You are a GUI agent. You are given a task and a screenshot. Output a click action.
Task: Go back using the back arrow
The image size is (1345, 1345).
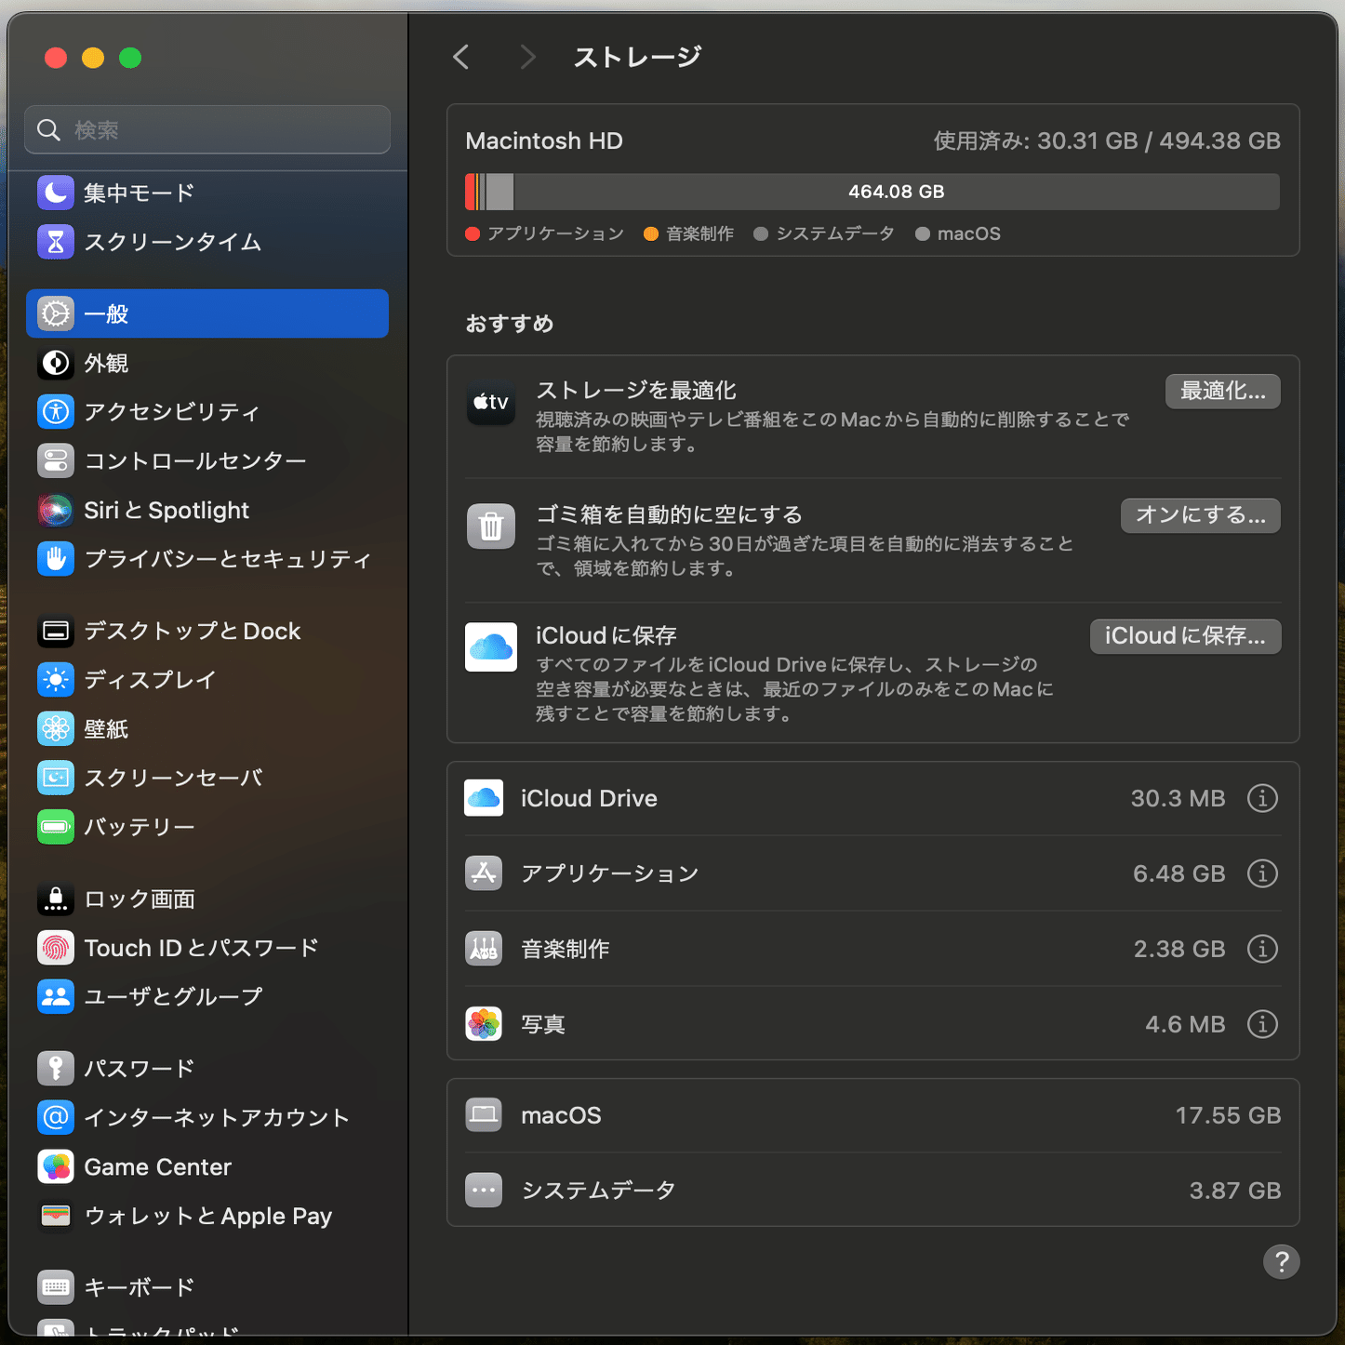click(460, 57)
